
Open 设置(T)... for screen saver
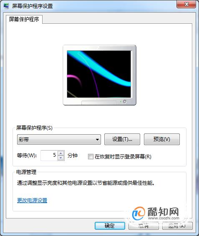point(122,139)
